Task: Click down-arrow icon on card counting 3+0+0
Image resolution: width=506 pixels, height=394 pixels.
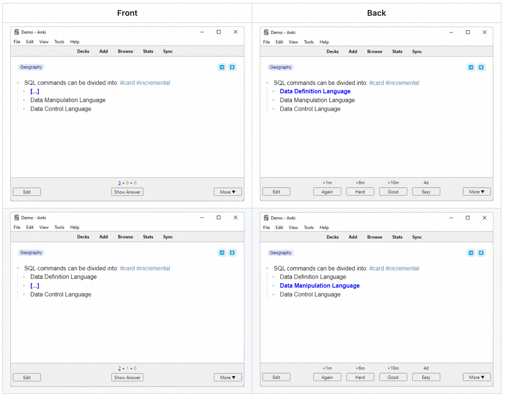Action: point(232,67)
